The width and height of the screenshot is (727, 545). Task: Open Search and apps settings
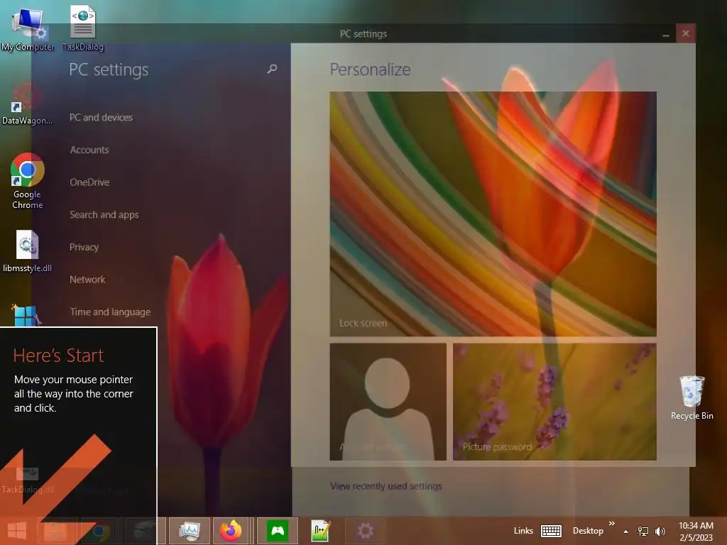pos(104,214)
